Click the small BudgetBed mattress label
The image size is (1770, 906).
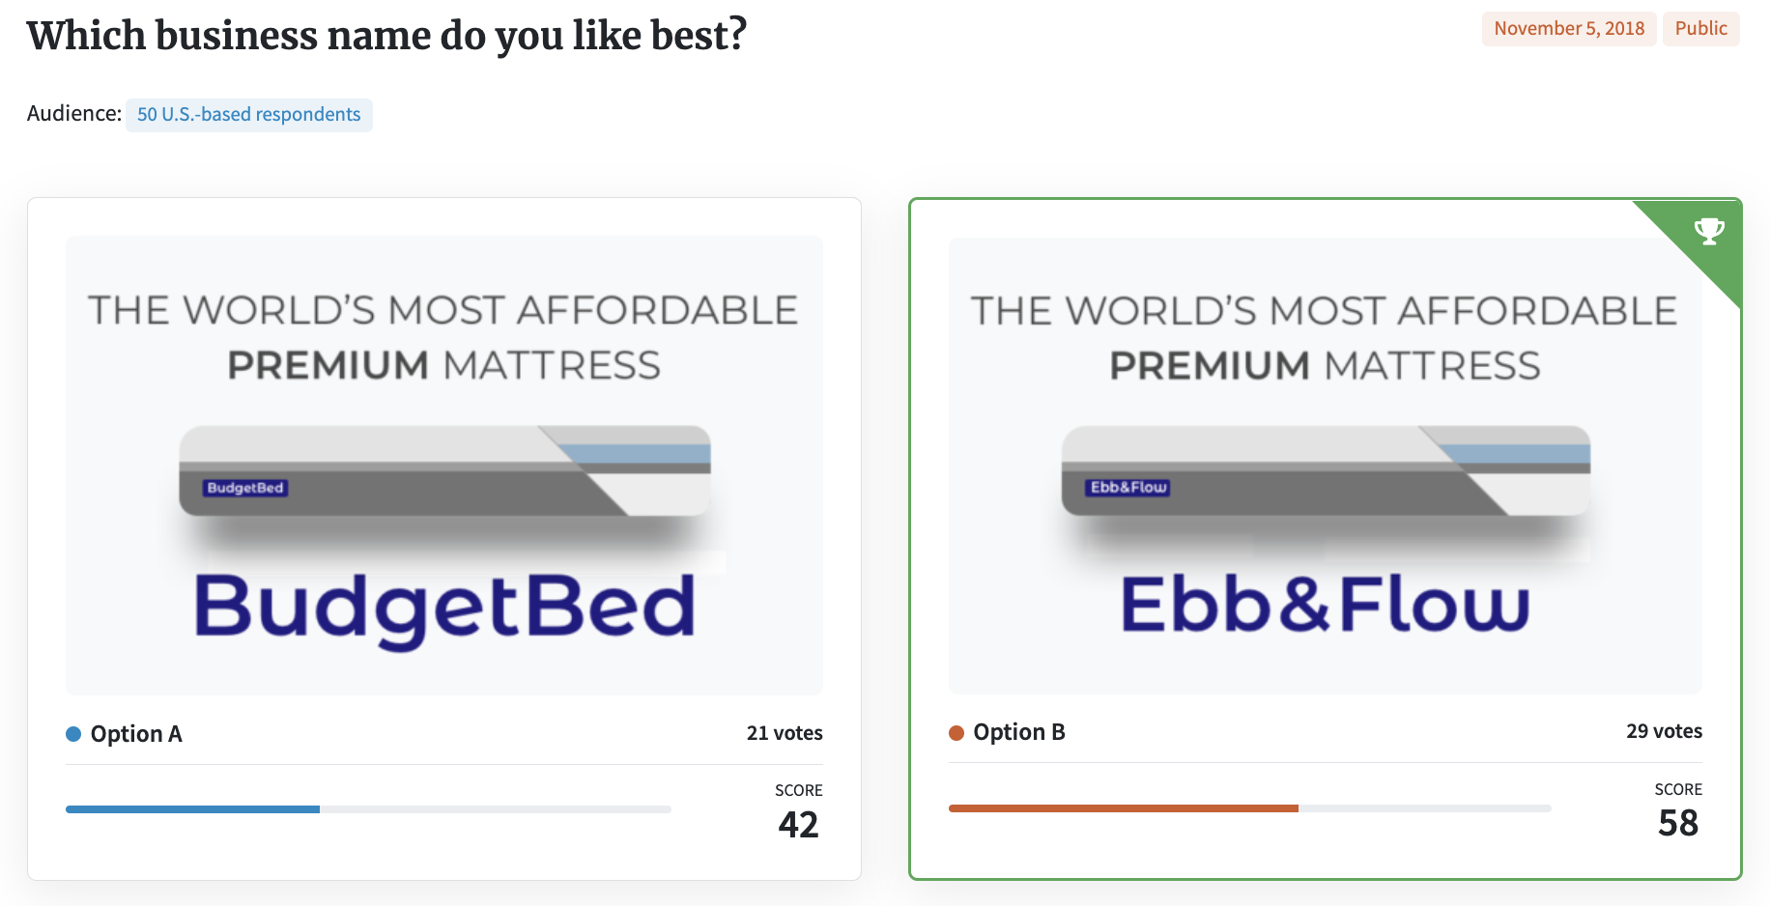click(x=245, y=488)
